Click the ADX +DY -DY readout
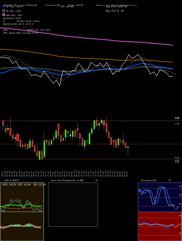182x241 pixels. pos(23,184)
